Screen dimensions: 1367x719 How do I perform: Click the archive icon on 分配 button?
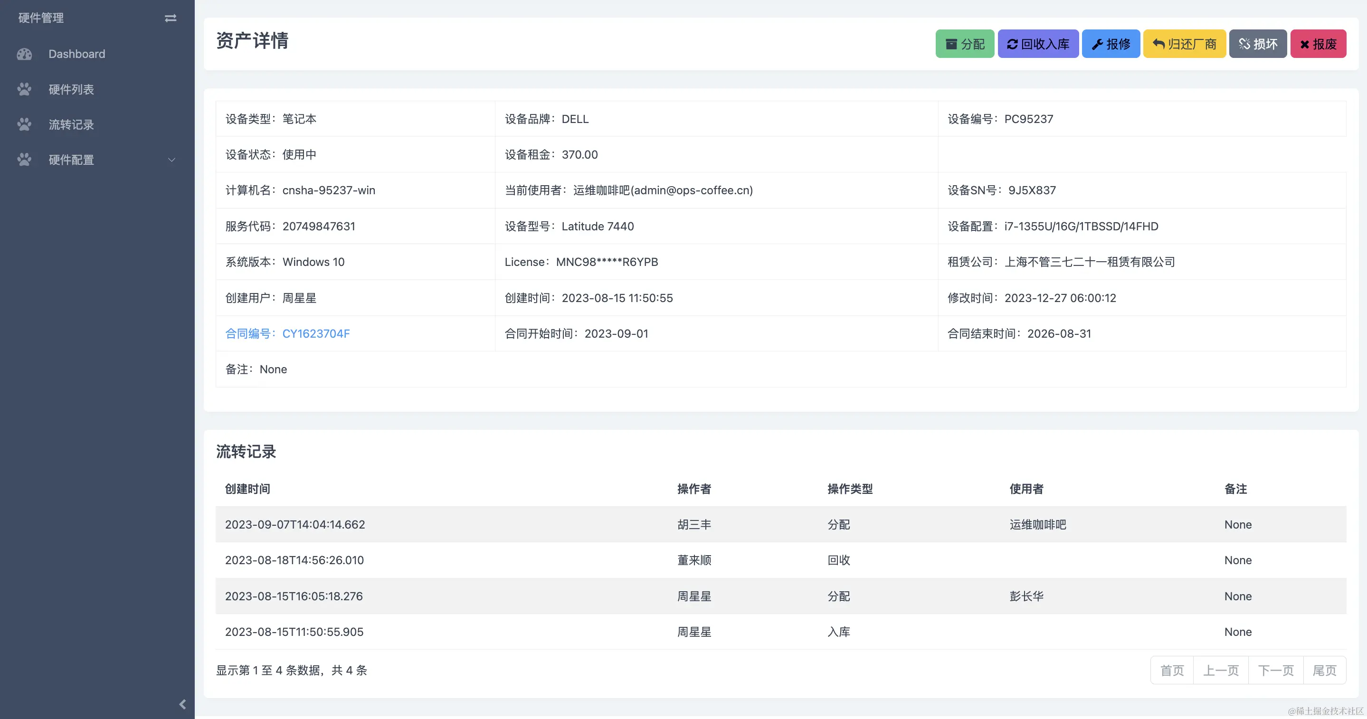click(x=951, y=44)
